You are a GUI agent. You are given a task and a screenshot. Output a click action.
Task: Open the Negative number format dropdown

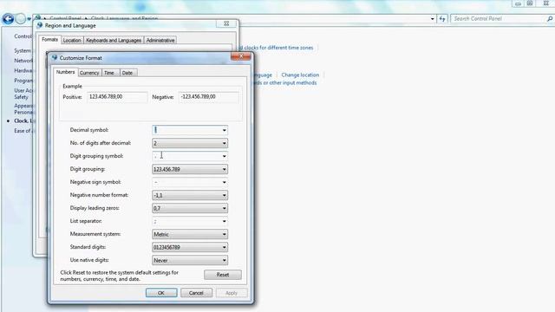click(x=224, y=195)
